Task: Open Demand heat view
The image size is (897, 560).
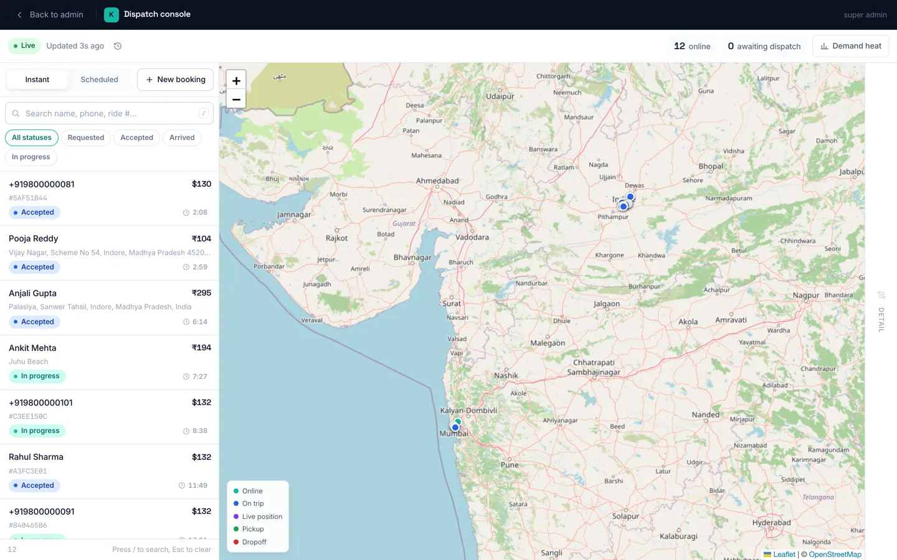Action: point(850,46)
